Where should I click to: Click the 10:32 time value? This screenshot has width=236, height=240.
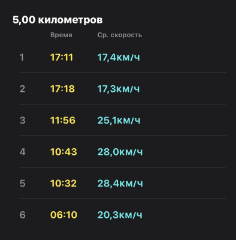point(63,184)
